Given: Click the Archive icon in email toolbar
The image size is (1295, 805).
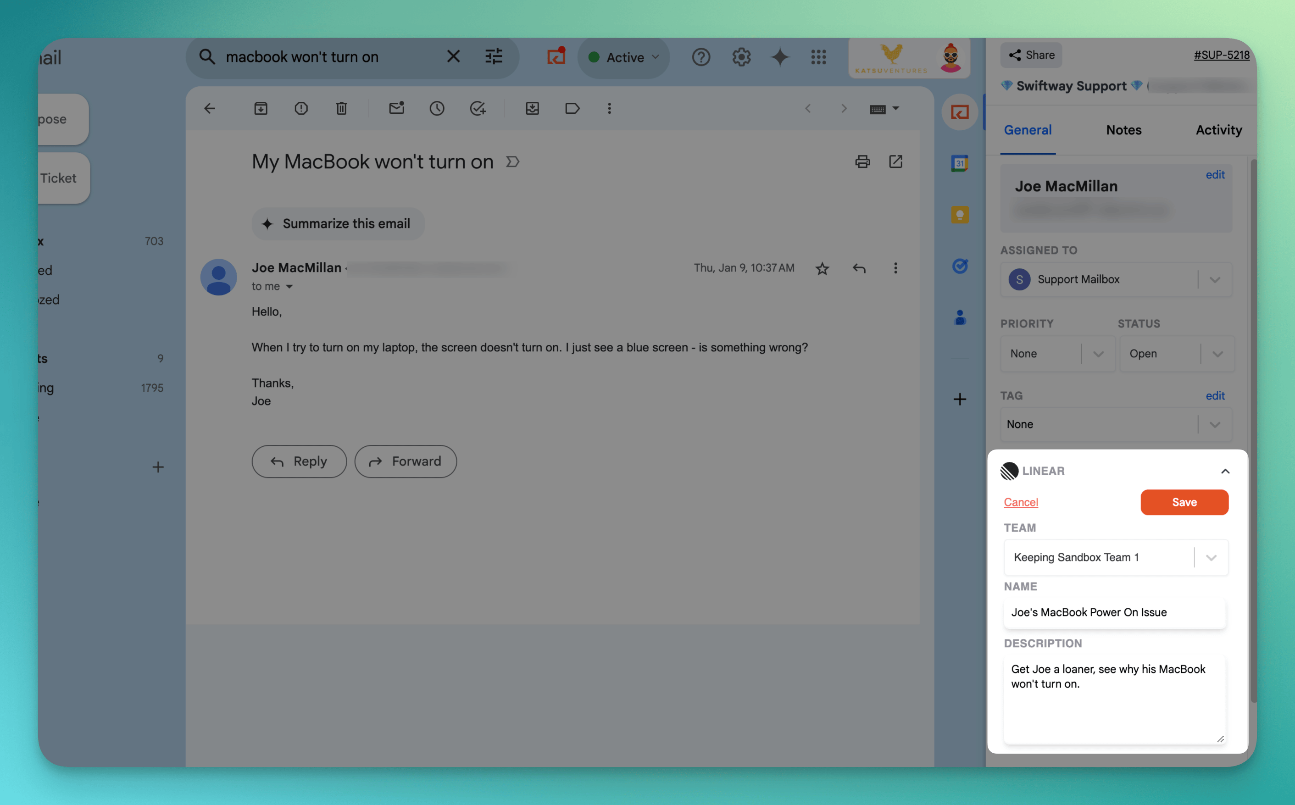Looking at the screenshot, I should pyautogui.click(x=261, y=109).
